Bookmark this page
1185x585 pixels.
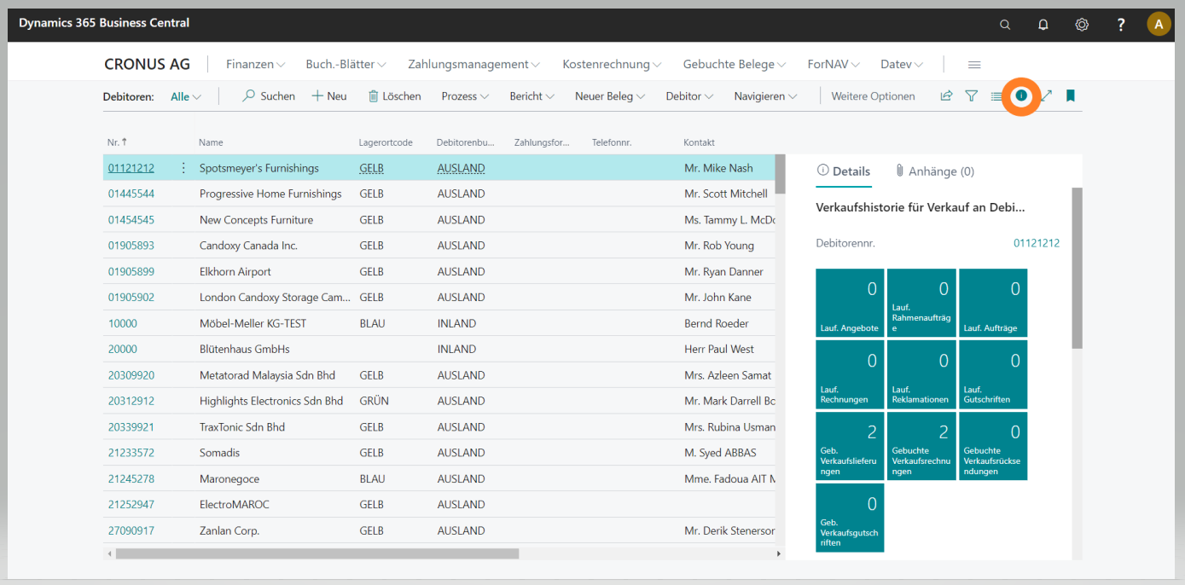pos(1071,96)
